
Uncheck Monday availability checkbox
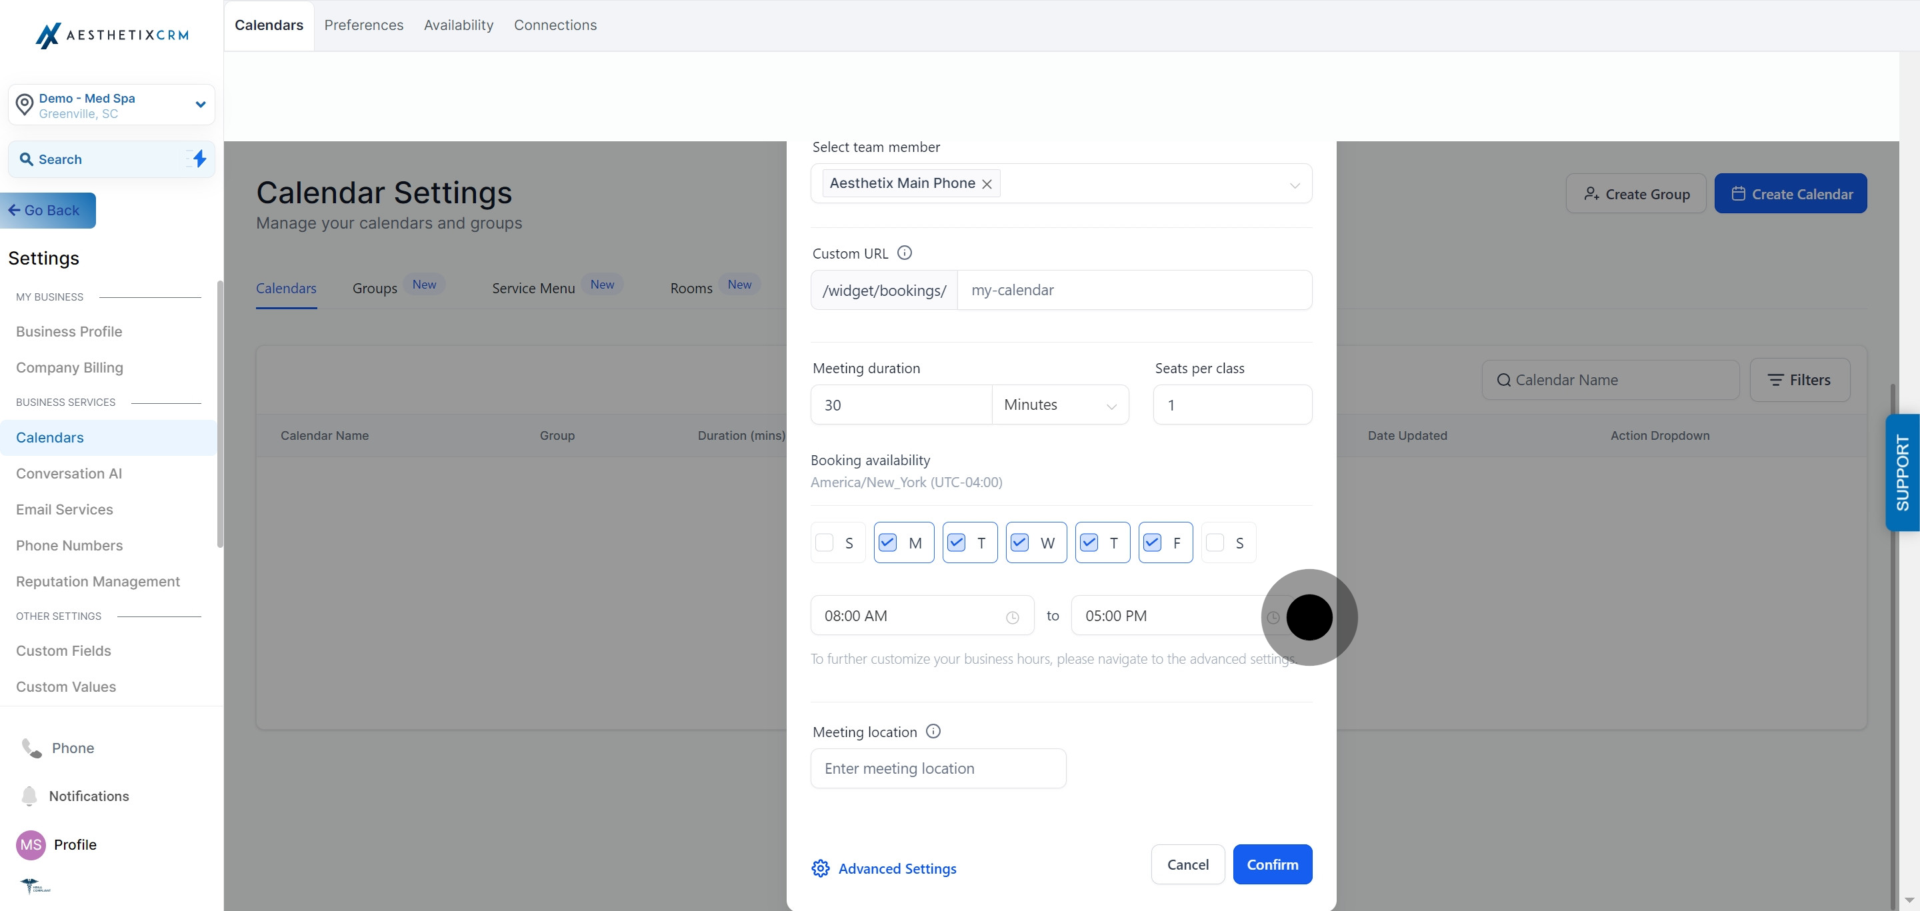(888, 542)
